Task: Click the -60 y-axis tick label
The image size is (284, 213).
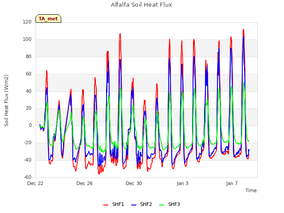Action: pos(28,177)
